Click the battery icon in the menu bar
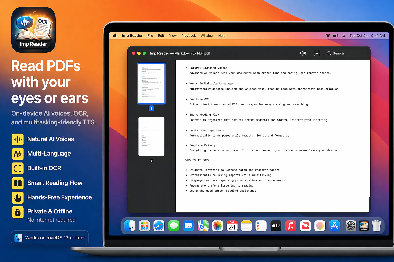 336,36
